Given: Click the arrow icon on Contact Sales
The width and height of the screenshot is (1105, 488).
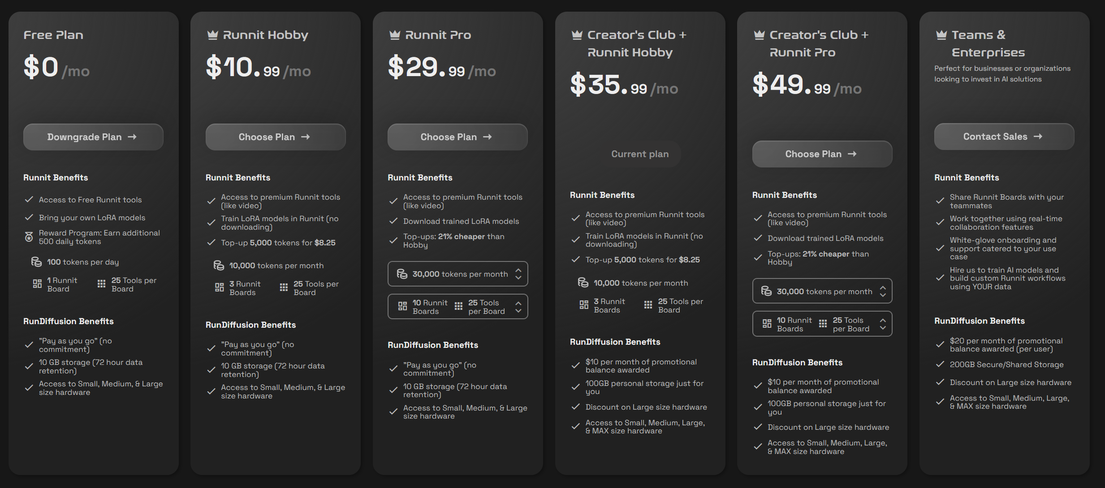Looking at the screenshot, I should (1038, 137).
